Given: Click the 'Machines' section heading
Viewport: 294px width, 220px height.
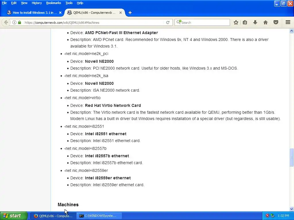Looking at the screenshot, I should [68, 205].
